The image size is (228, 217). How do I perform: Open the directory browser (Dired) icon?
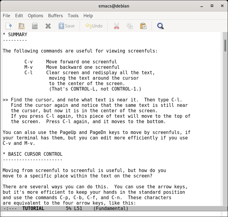pyautogui.click(x=35, y=26)
